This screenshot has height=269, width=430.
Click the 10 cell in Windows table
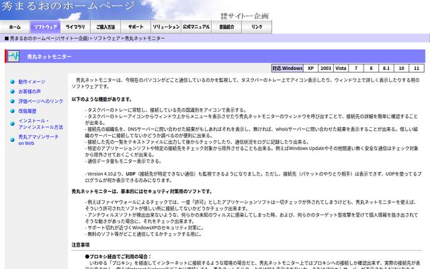point(401,69)
